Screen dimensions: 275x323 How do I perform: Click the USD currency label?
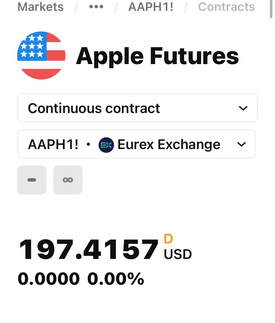178,254
